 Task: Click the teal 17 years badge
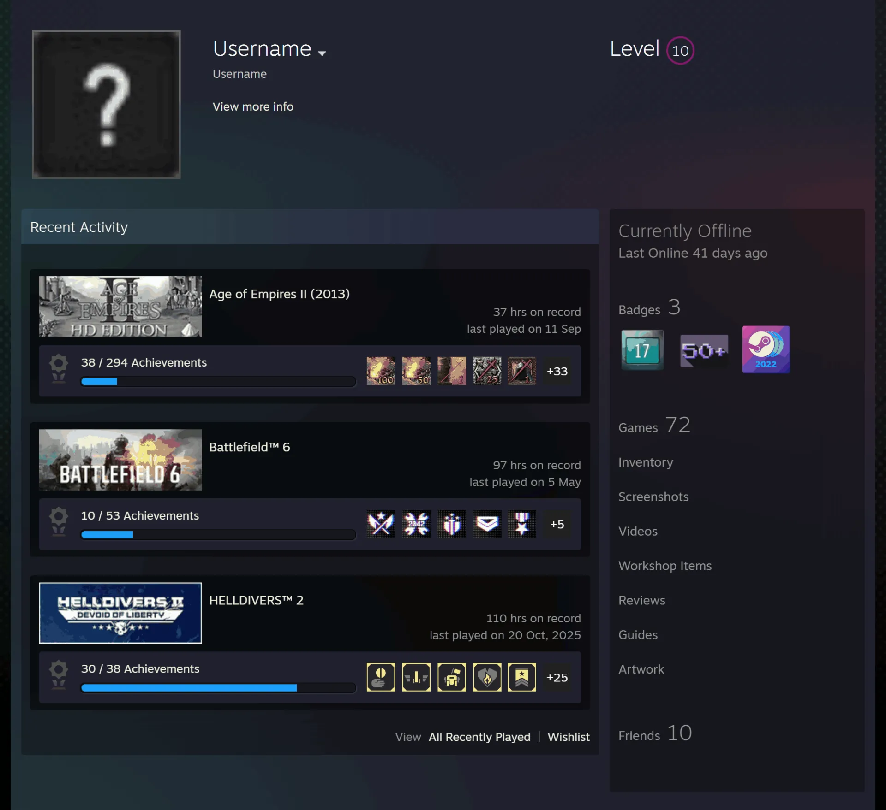coord(642,349)
